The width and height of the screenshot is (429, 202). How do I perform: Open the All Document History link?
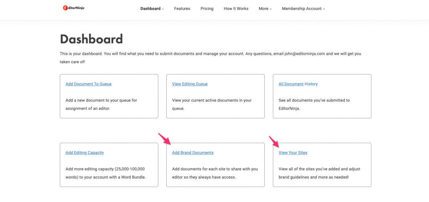click(x=298, y=84)
